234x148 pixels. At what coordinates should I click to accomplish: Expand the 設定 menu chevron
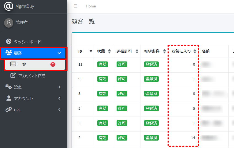point(59,87)
